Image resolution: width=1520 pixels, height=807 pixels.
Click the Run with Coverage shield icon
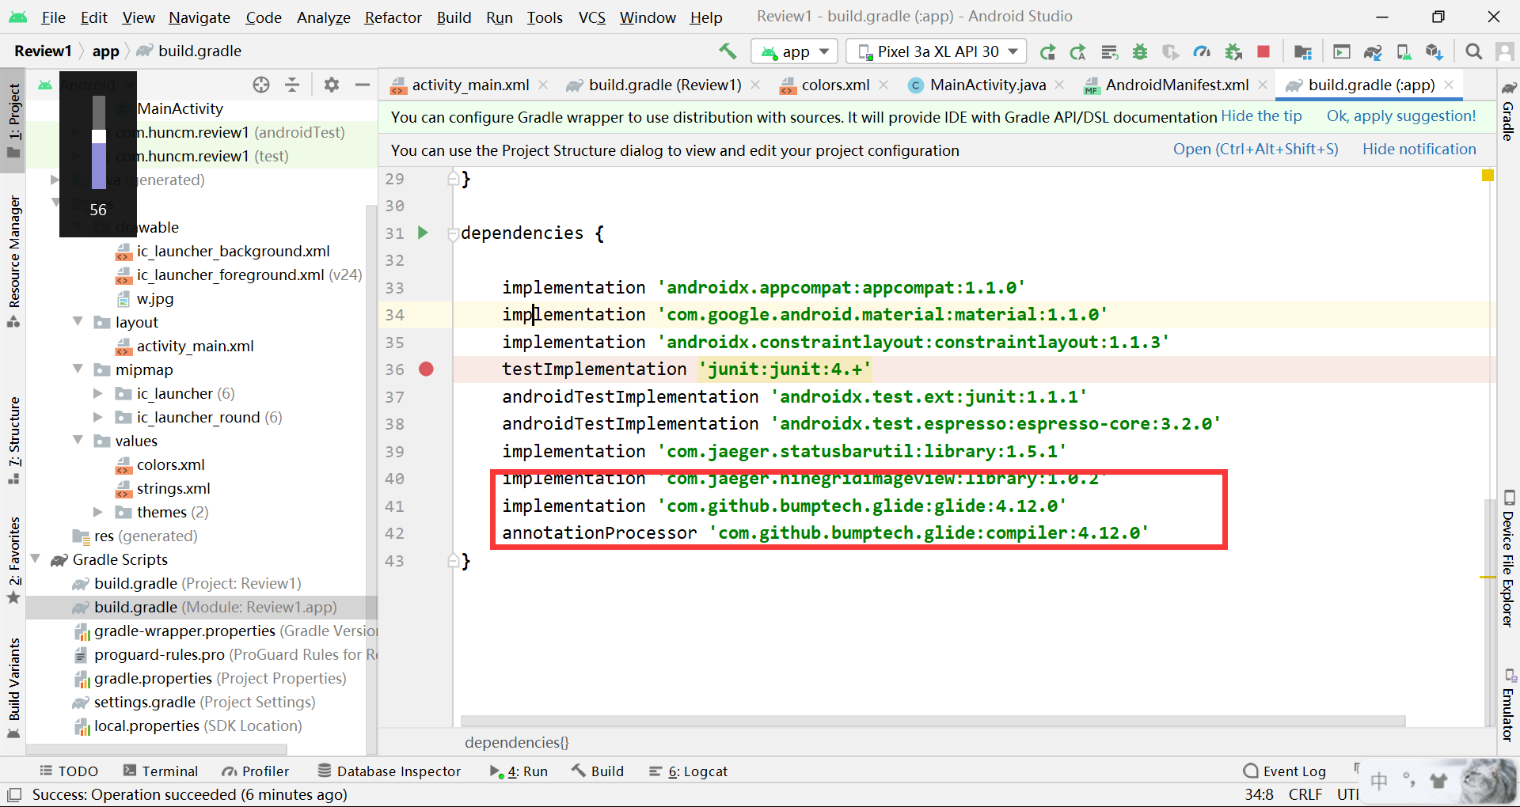click(x=1170, y=52)
